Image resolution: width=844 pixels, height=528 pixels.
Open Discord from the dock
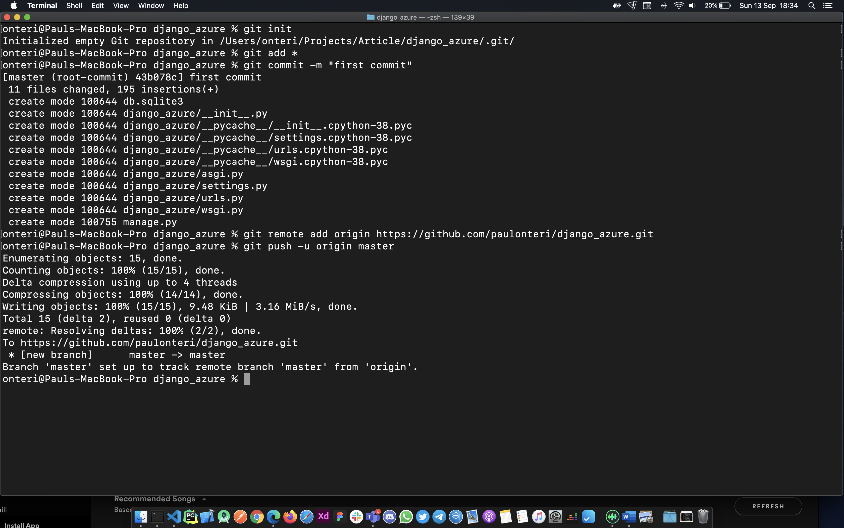(x=389, y=516)
